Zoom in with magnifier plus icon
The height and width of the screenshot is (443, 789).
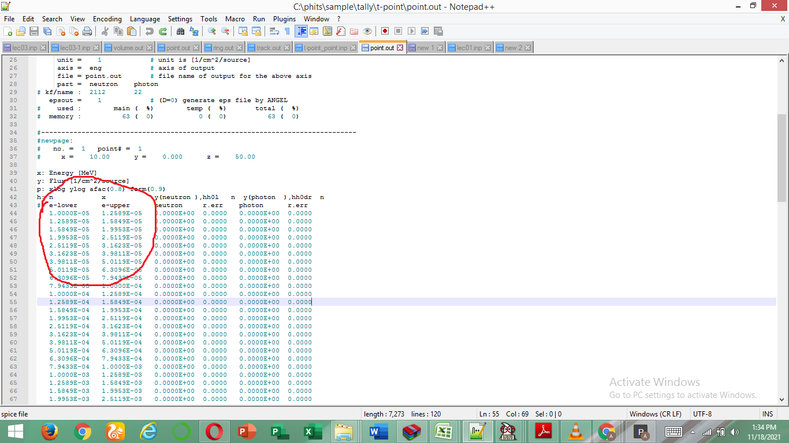(x=212, y=31)
